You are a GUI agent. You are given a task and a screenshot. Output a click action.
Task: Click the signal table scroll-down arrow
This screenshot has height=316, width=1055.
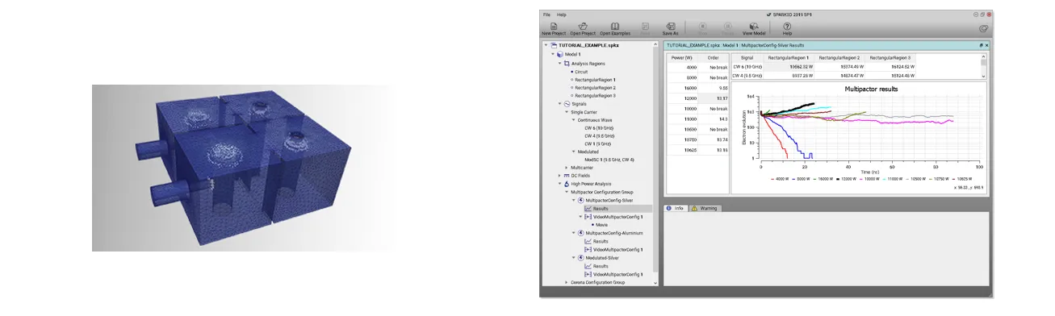[x=983, y=75]
